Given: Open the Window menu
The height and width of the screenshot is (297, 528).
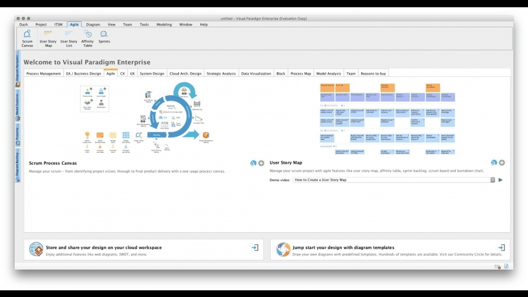Looking at the screenshot, I should [186, 25].
